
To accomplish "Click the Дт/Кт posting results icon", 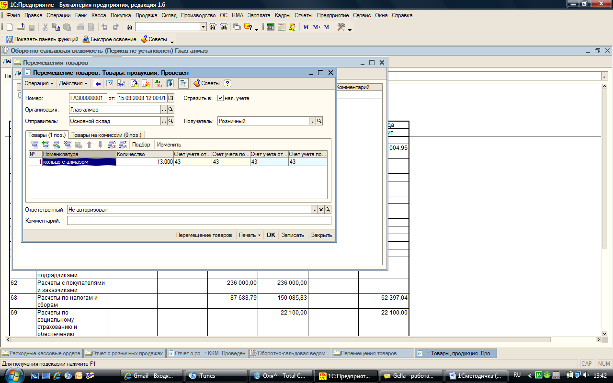I will (159, 83).
